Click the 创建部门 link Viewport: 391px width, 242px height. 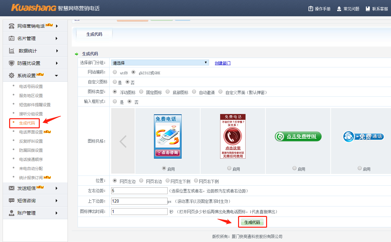222,63
